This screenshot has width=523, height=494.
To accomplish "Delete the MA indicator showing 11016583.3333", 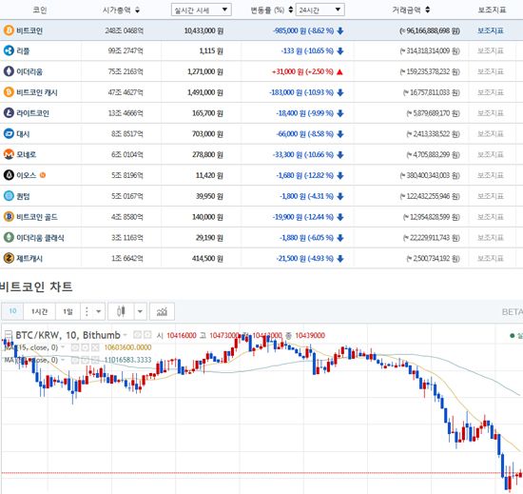I will (95, 360).
